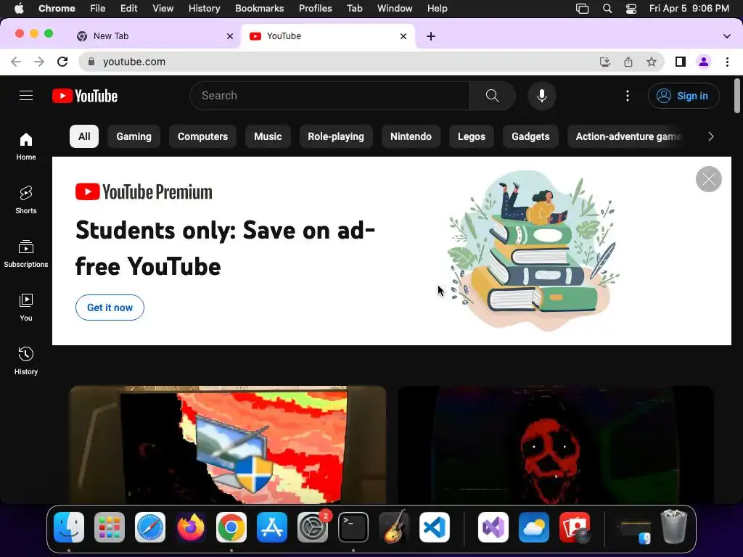Click the Get it now button
The width and height of the screenshot is (743, 557).
click(x=110, y=308)
